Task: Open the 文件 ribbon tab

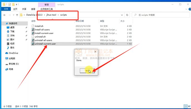Action: tap(6, 9)
